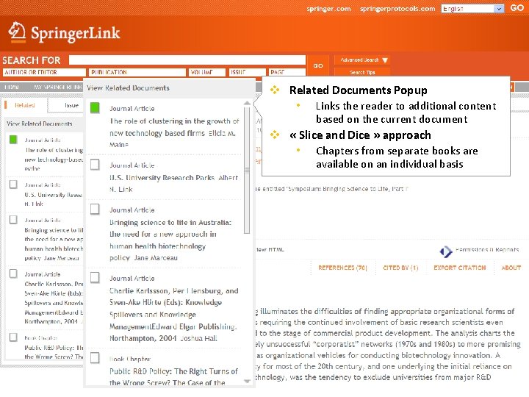Check U.S. University Research Parks box in popup
The image size is (529, 397).
(x=95, y=165)
